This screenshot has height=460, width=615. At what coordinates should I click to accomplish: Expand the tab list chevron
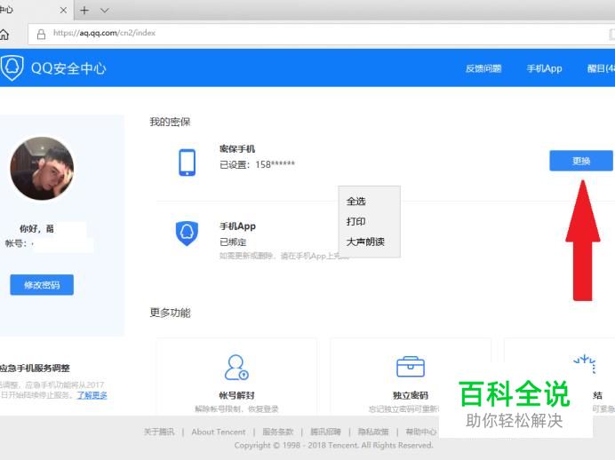click(x=104, y=10)
